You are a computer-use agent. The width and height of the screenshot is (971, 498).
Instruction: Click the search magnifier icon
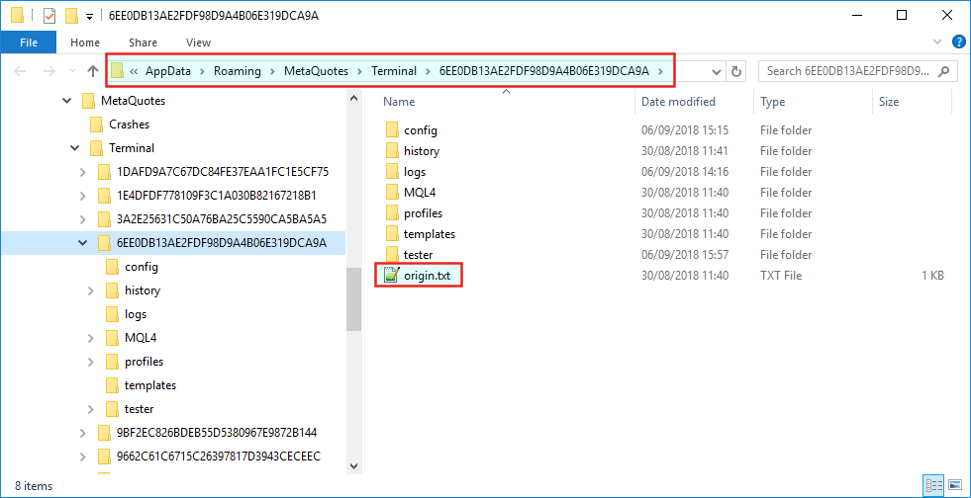pyautogui.click(x=943, y=71)
